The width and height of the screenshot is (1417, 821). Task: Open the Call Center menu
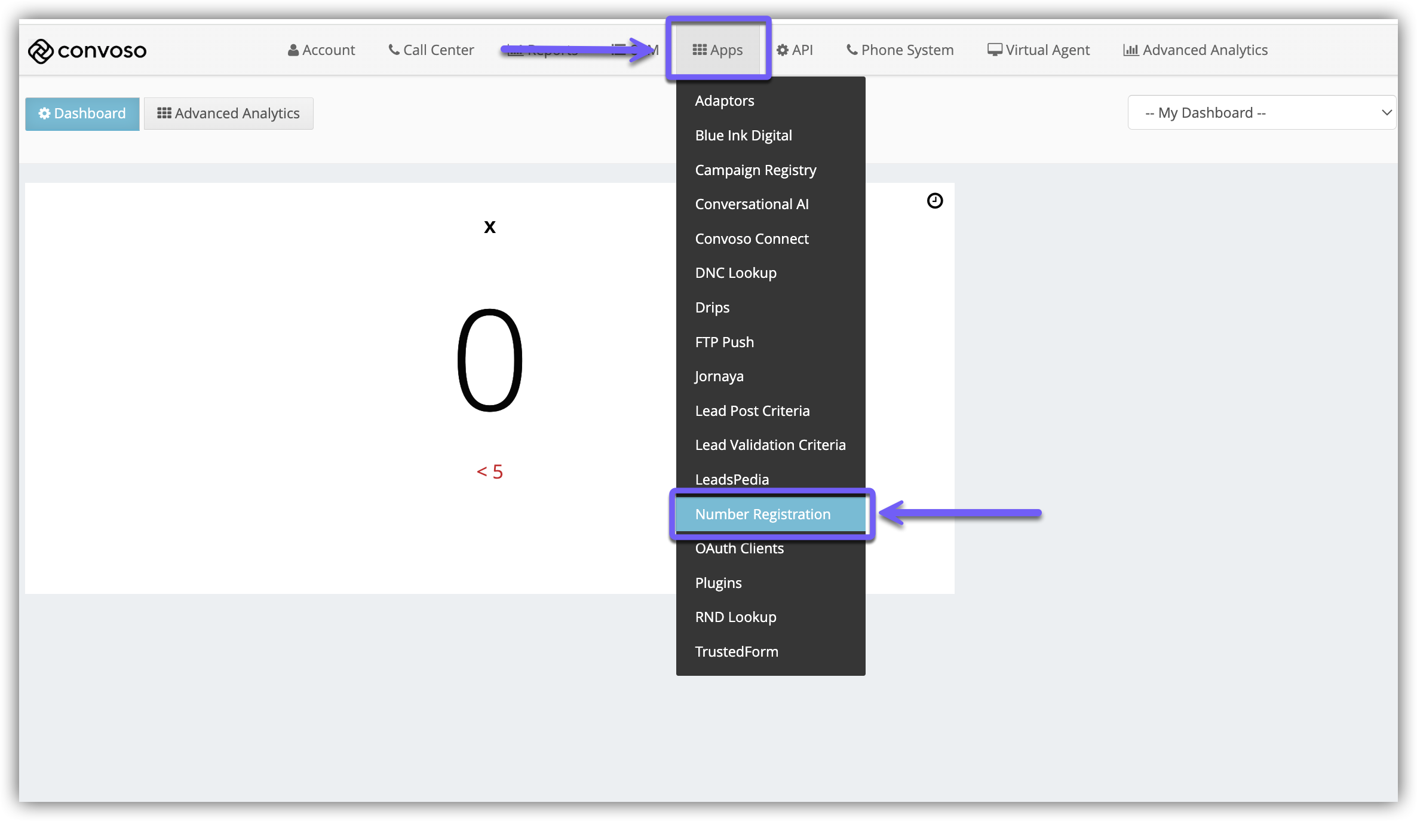click(431, 50)
